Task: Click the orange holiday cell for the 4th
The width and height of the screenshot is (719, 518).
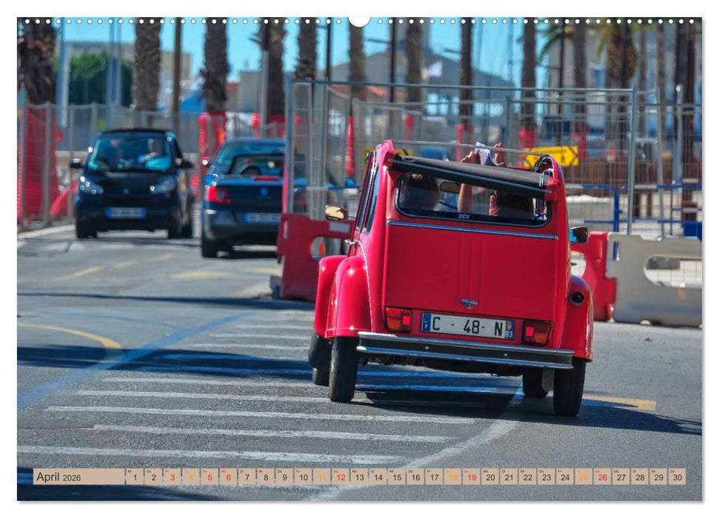Action: point(191,477)
